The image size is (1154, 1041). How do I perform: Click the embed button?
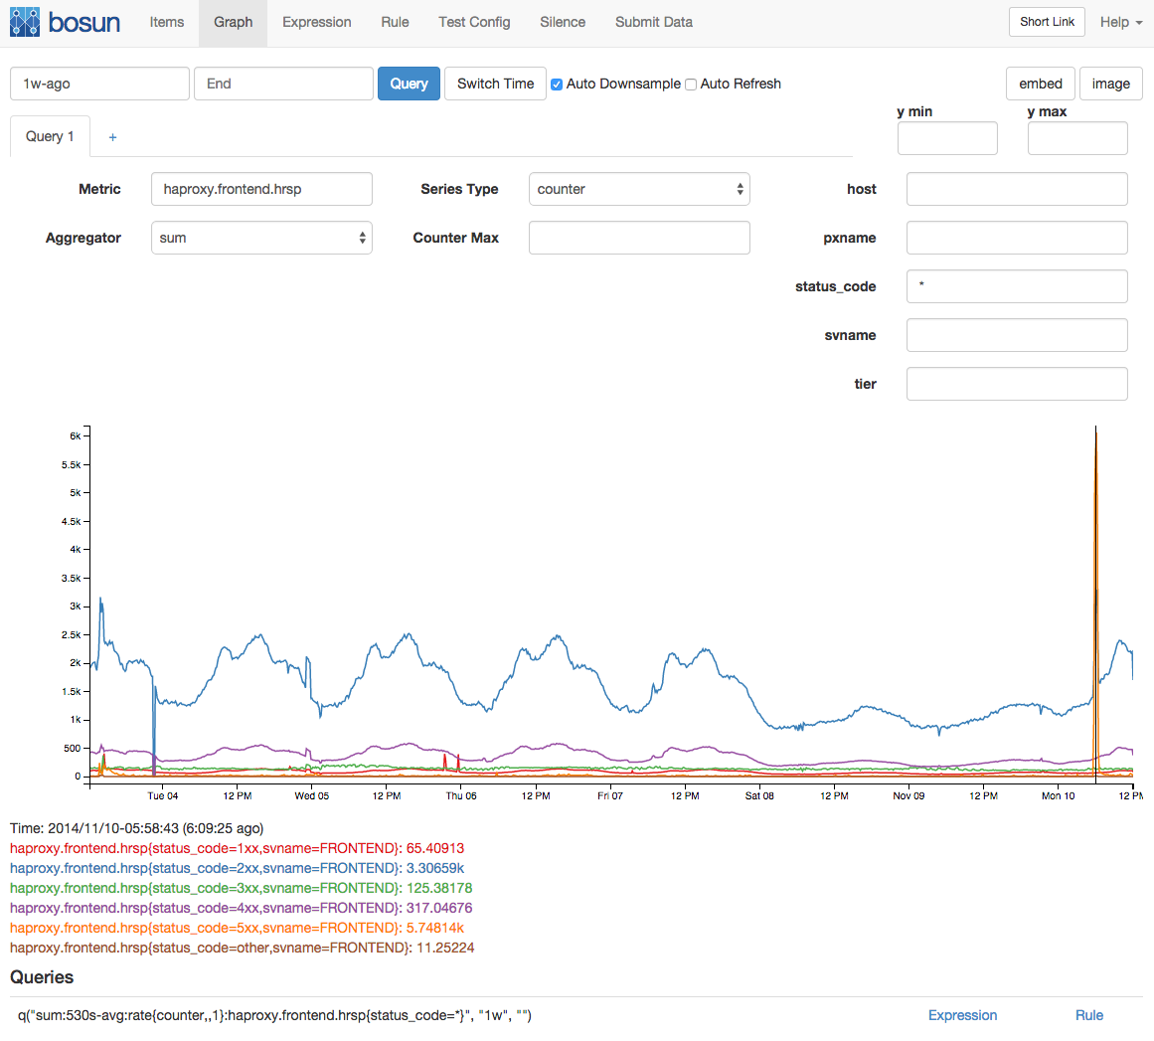[x=1040, y=84]
